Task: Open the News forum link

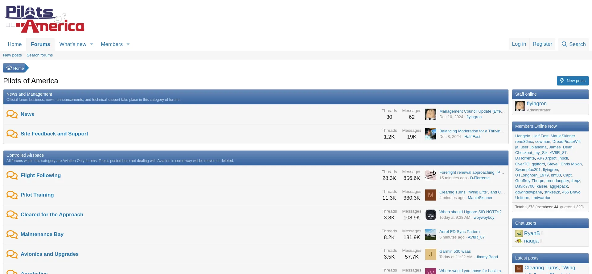Action: pos(27,114)
